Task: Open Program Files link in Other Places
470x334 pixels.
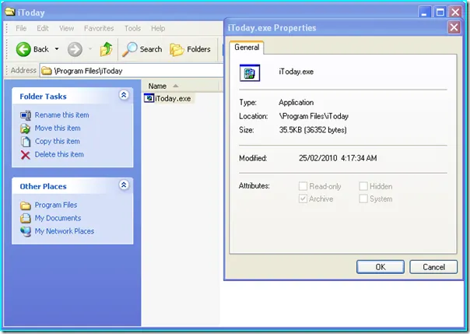Action: (x=56, y=205)
